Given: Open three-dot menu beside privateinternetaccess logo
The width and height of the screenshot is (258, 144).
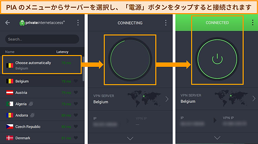Looking at the screenshot, I should (78, 23).
